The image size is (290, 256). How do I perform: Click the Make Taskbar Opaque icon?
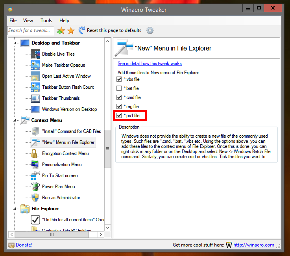[35, 65]
